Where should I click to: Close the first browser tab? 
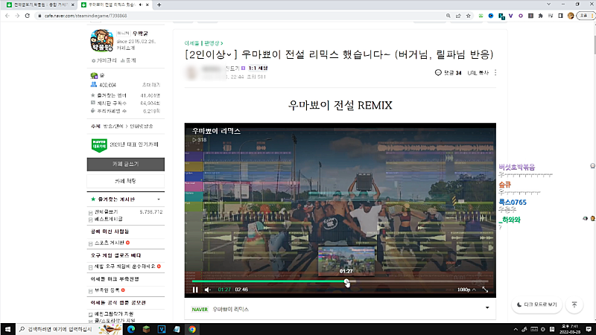click(x=72, y=4)
